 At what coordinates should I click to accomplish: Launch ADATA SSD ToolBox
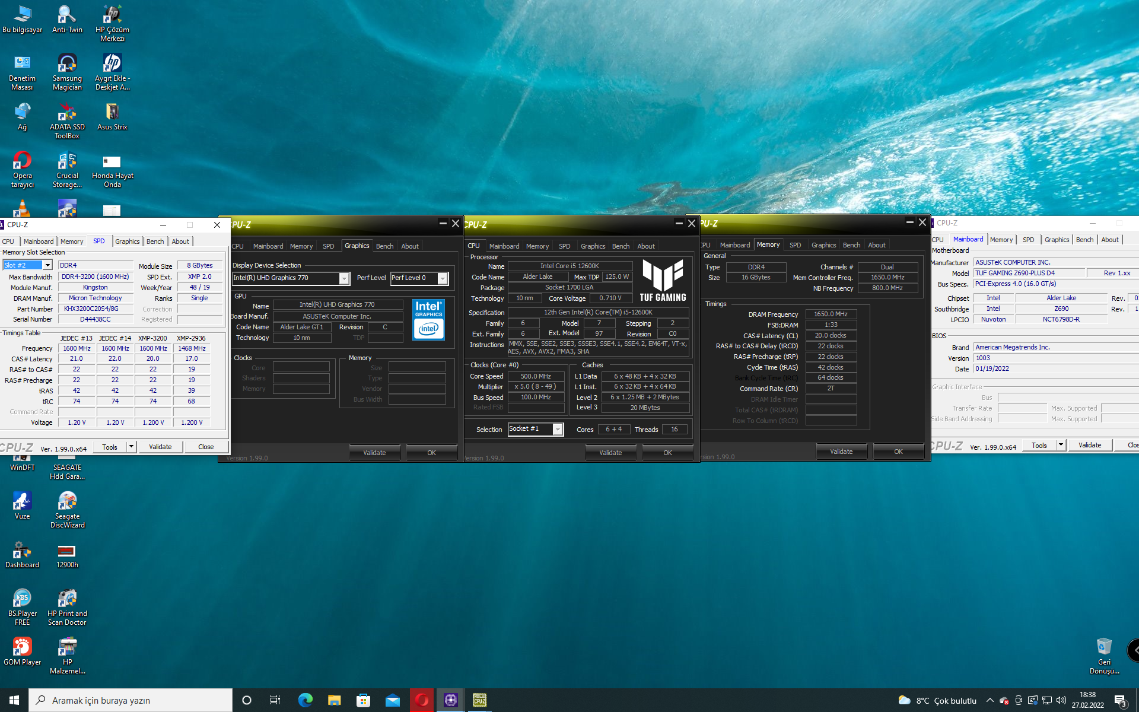[67, 121]
